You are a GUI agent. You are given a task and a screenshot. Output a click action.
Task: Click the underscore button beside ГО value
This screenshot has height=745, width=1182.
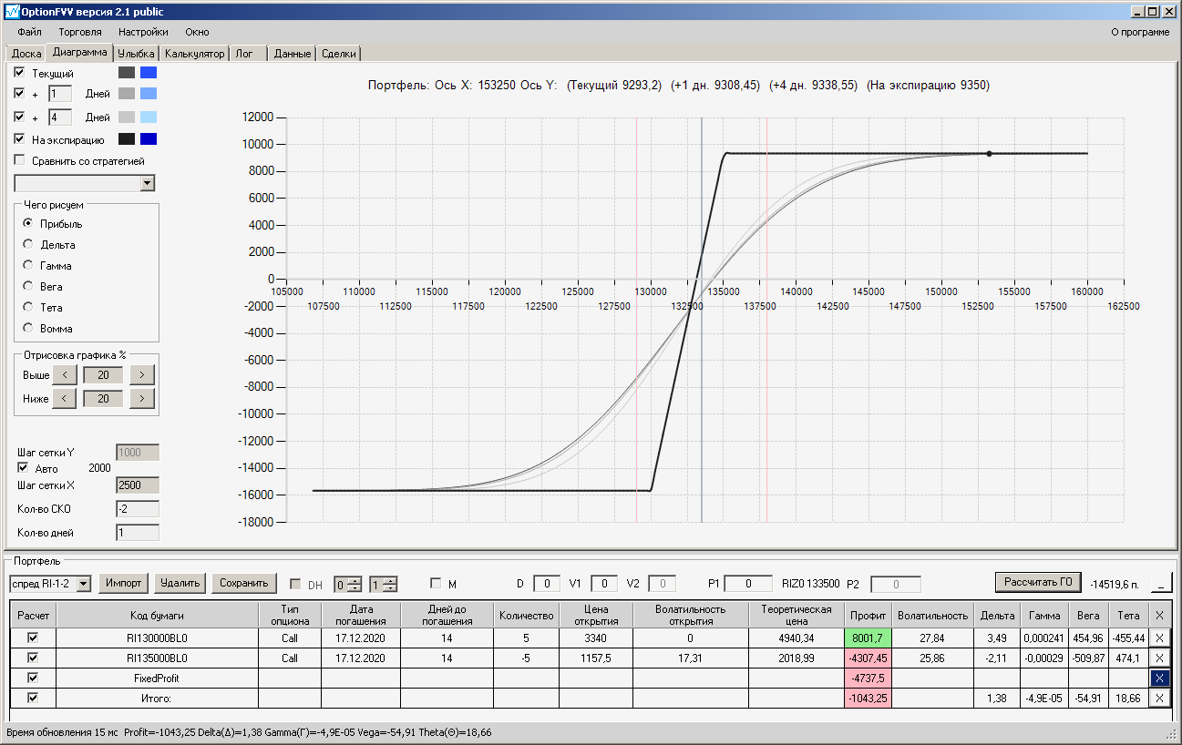(x=1161, y=583)
